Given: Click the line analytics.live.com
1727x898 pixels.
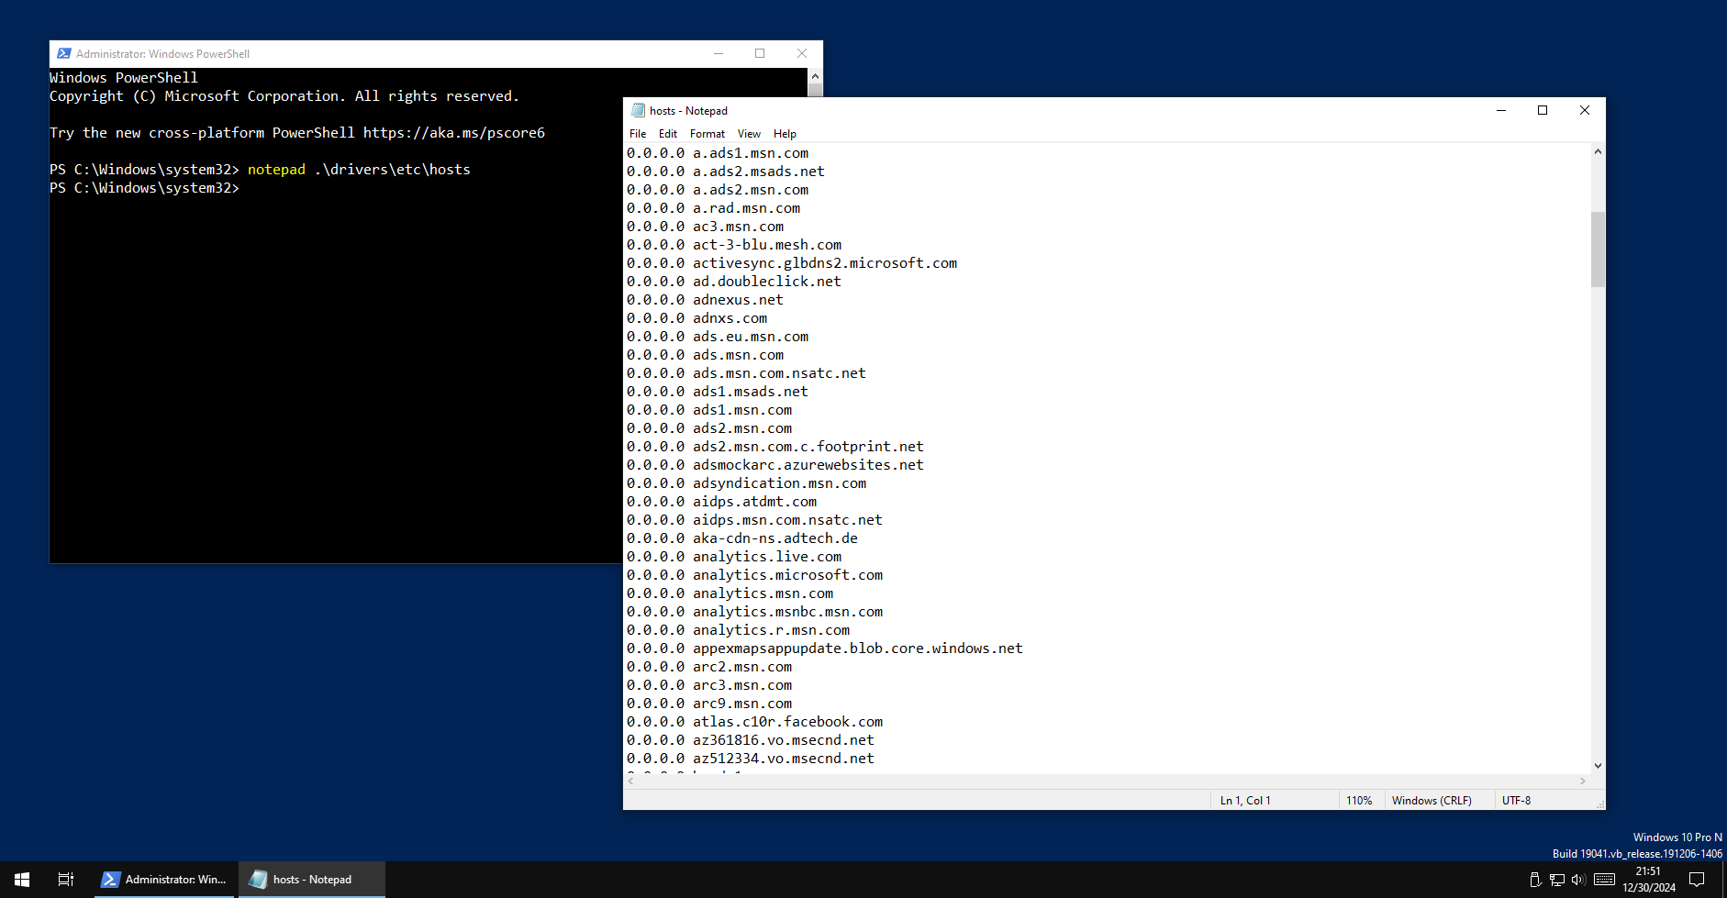Looking at the screenshot, I should click(734, 557).
